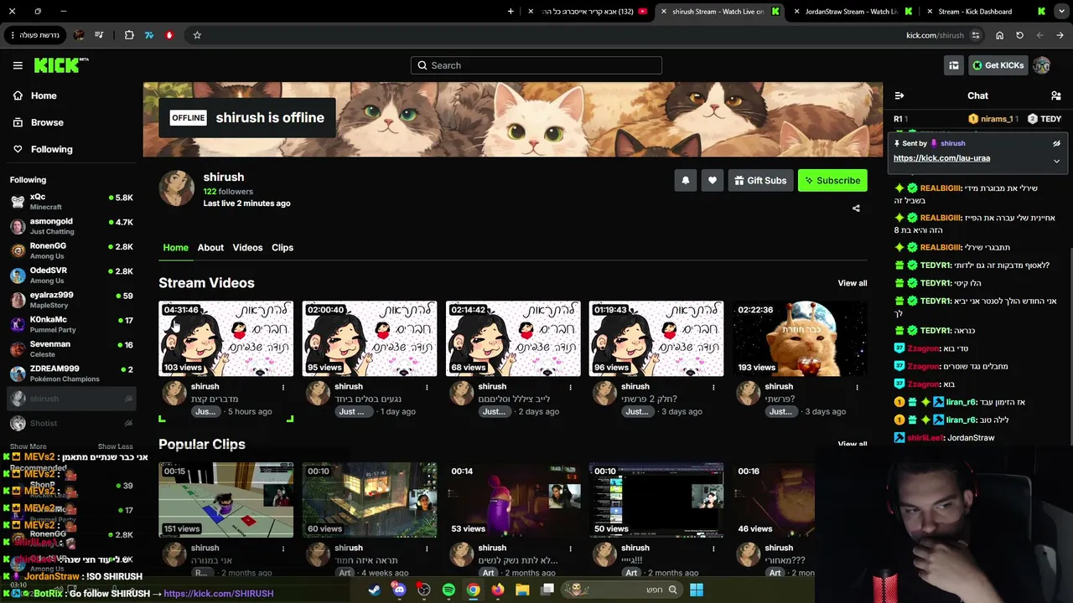Open RonenGG channel in Following list
Screen dimensions: 1073x603
tap(72, 250)
